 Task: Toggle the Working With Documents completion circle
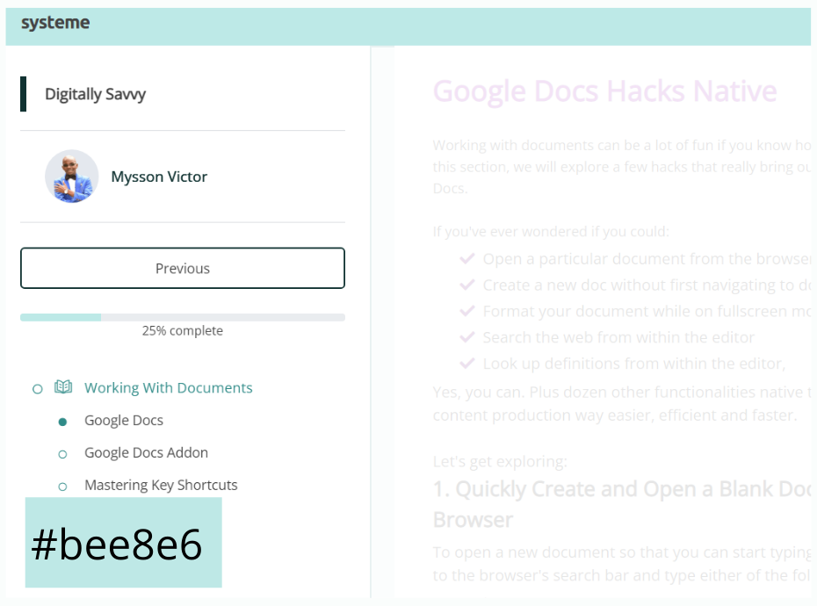click(x=38, y=389)
